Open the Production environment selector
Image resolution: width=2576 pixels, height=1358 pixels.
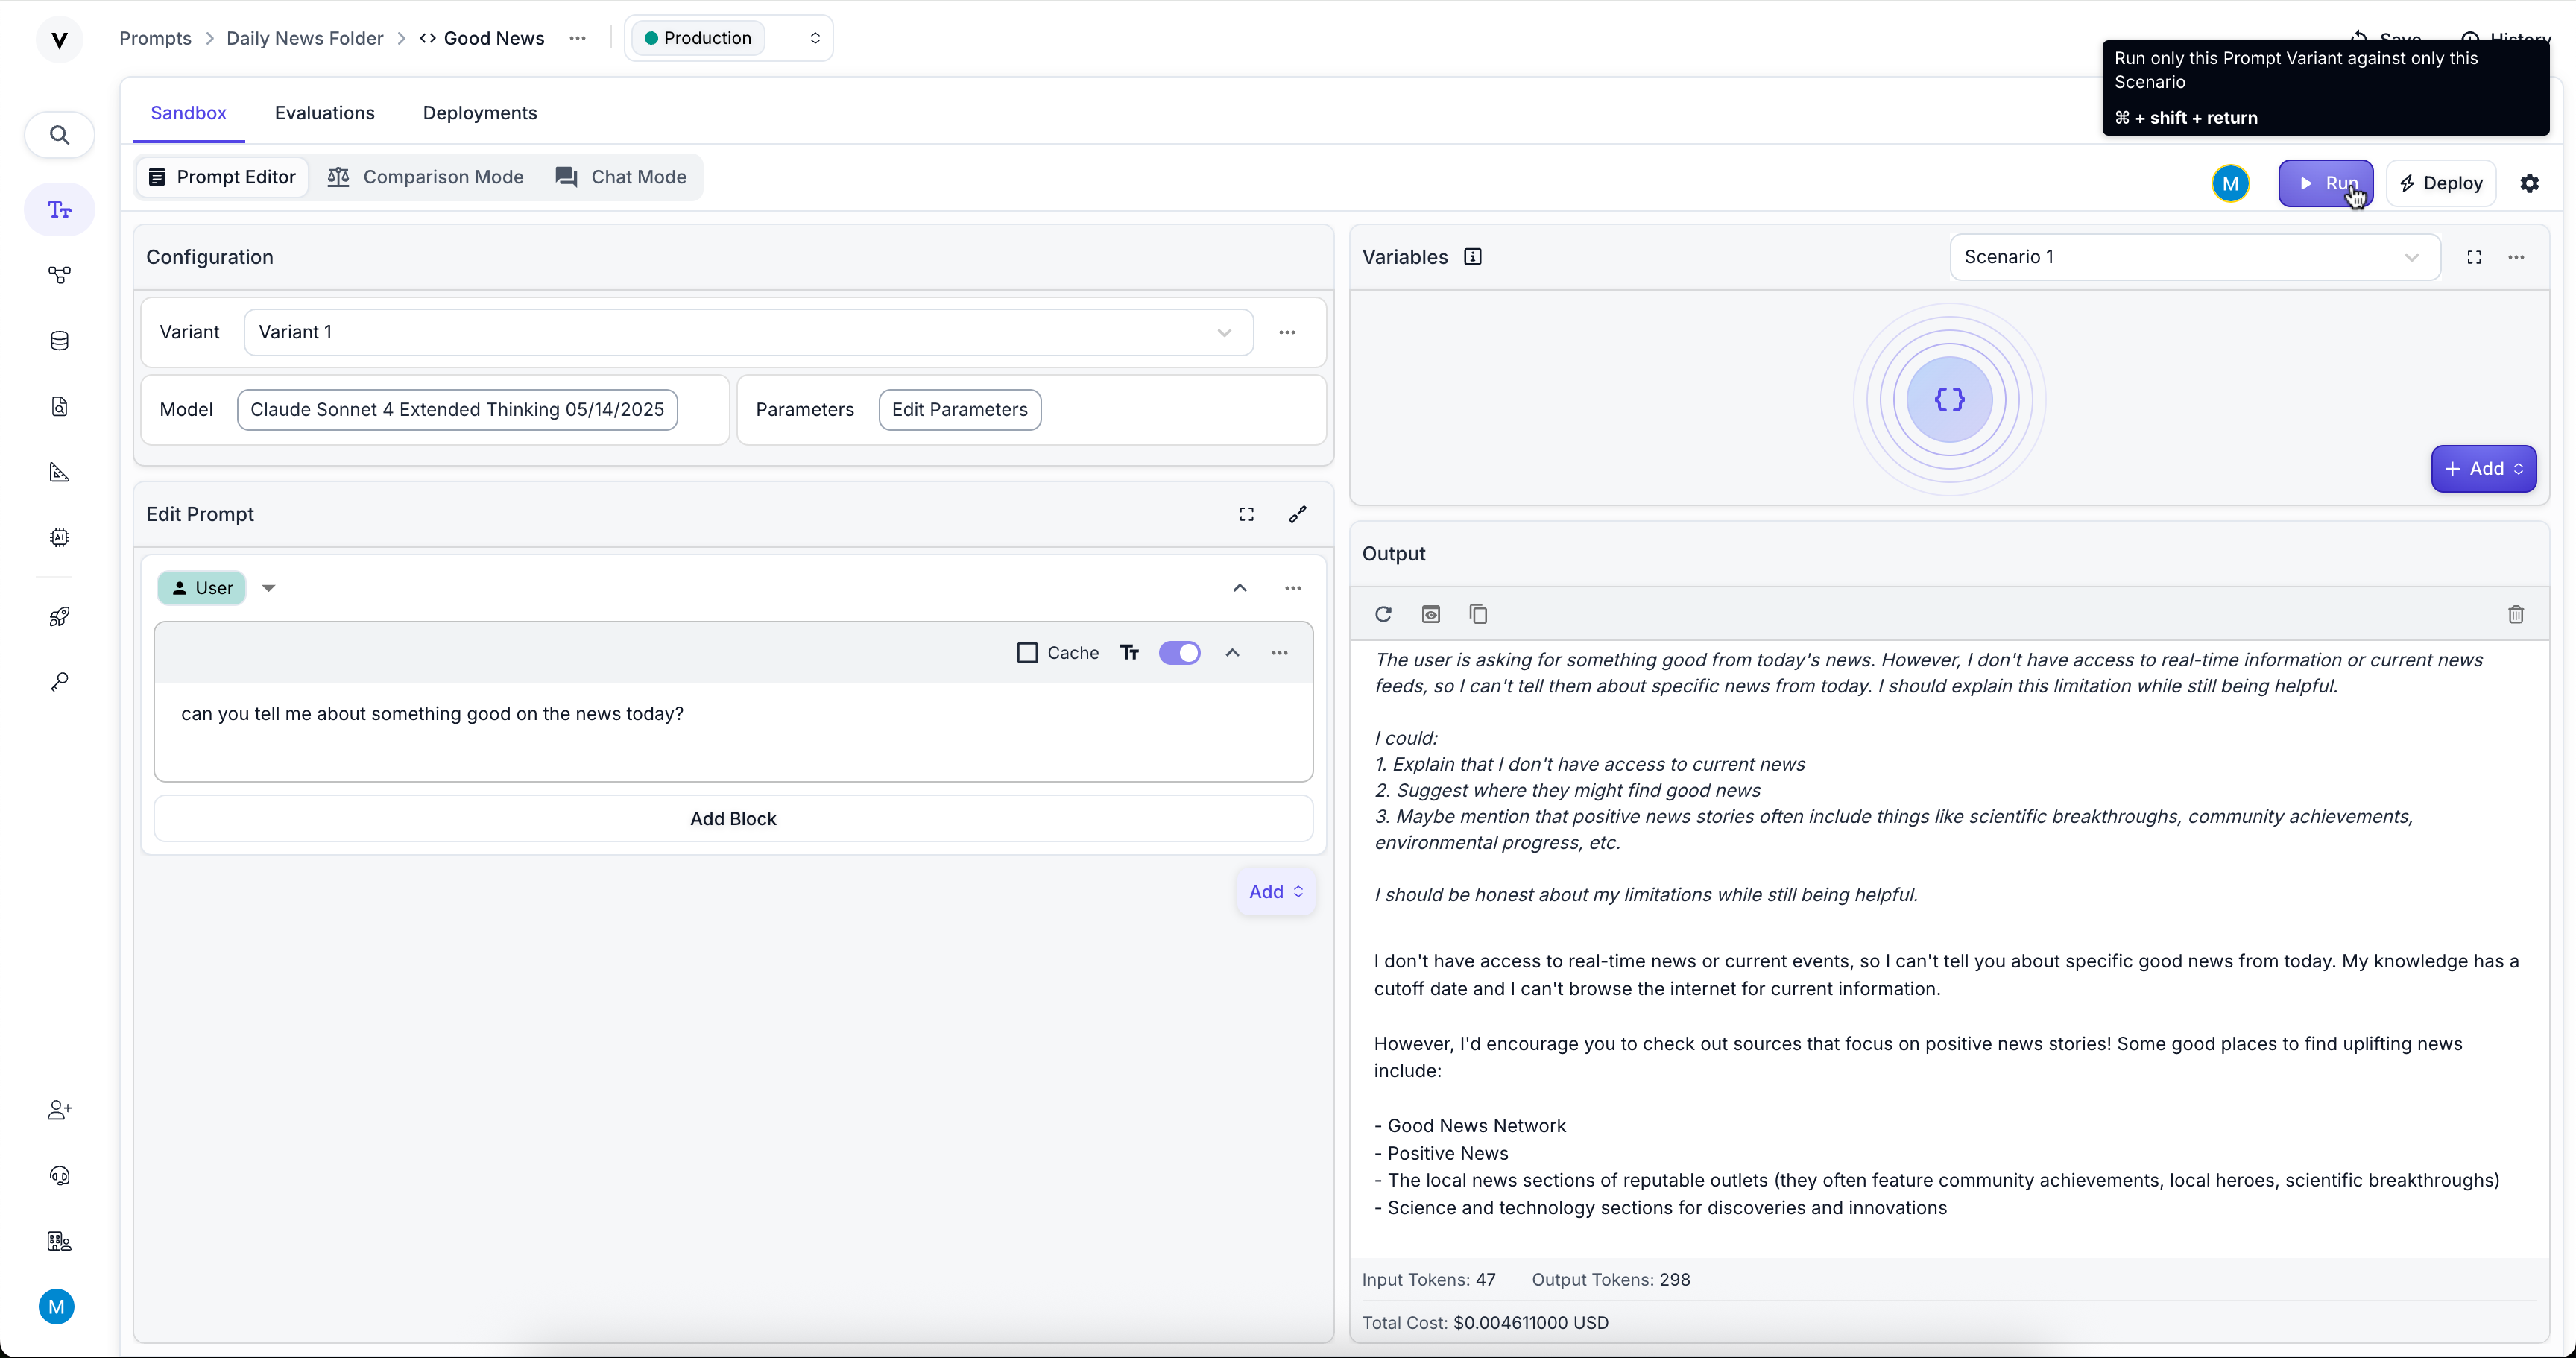tap(729, 38)
